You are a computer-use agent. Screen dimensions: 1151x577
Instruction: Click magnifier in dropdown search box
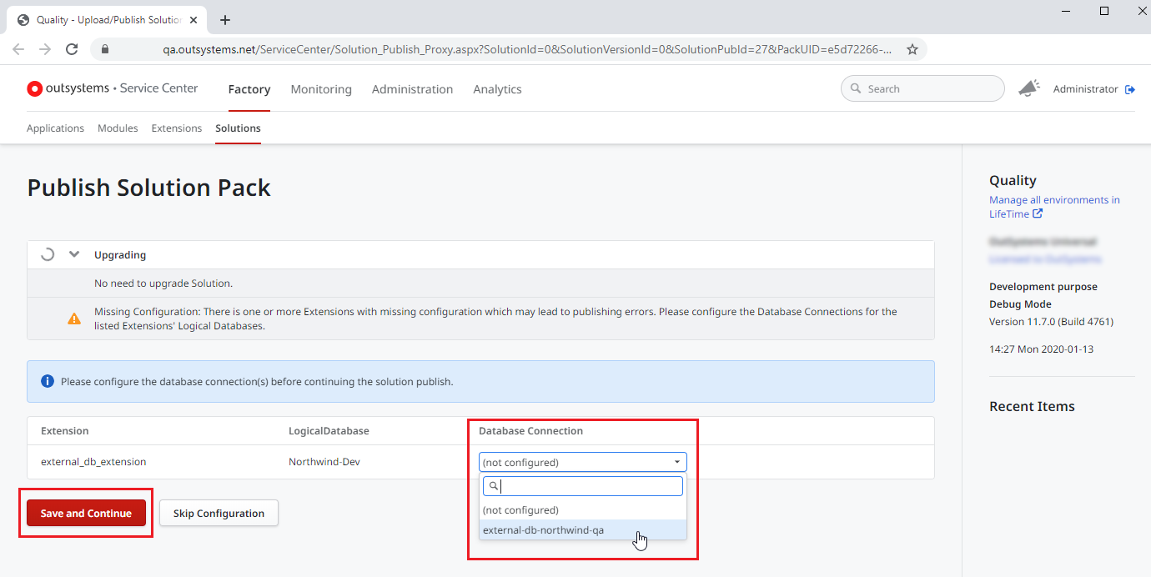click(x=493, y=485)
